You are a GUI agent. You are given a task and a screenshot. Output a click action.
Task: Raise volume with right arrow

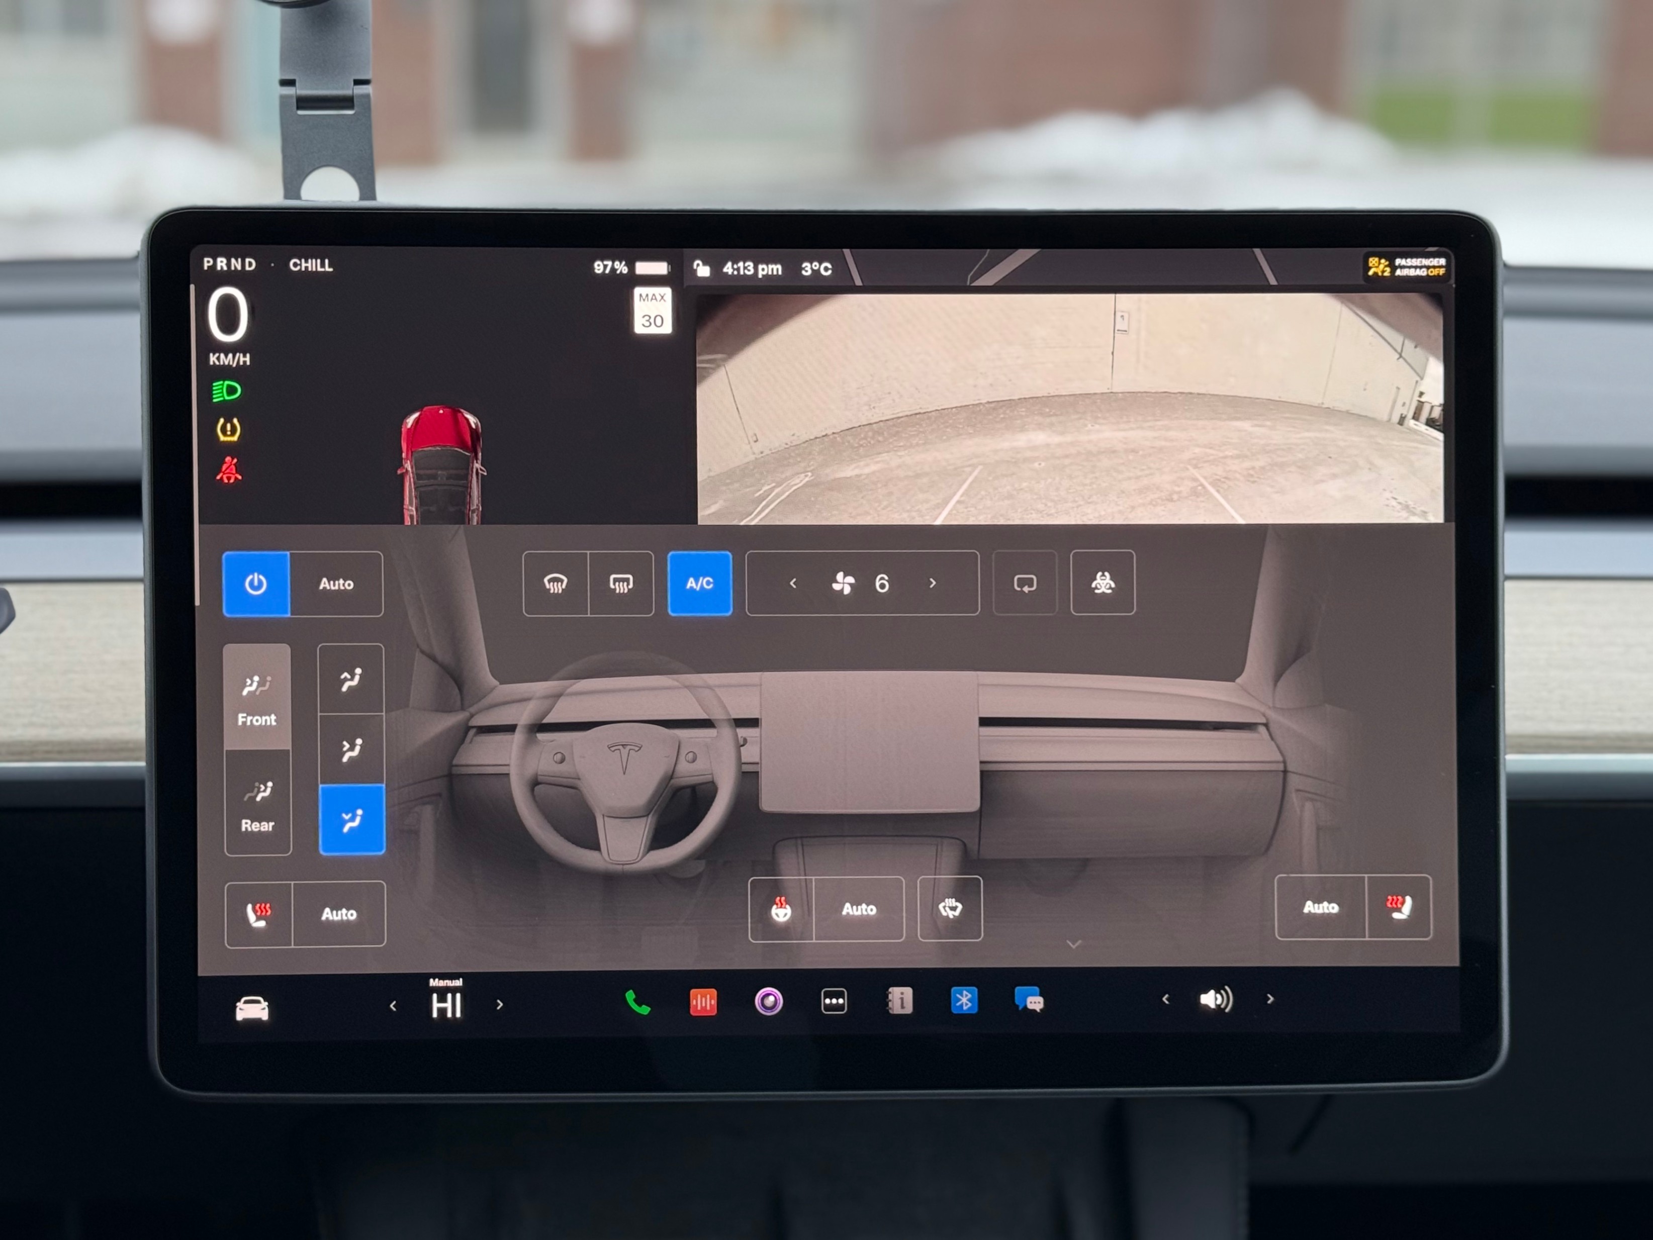point(1270,999)
